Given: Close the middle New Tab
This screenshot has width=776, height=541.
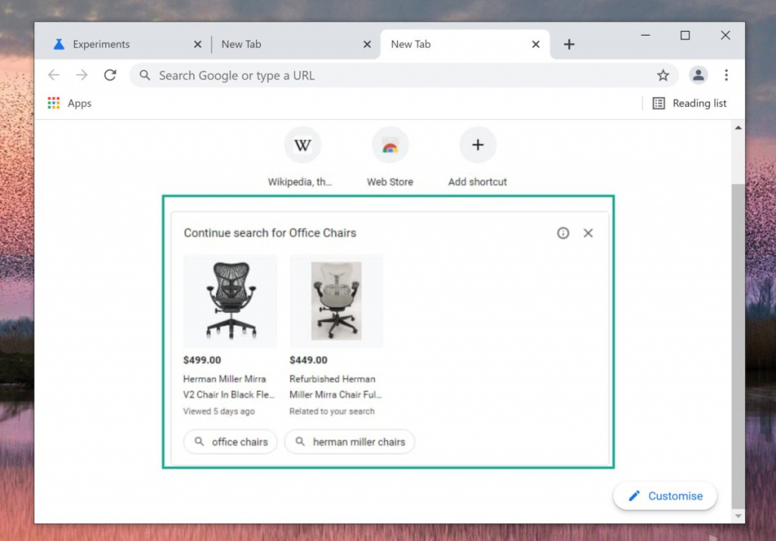Looking at the screenshot, I should pos(367,45).
